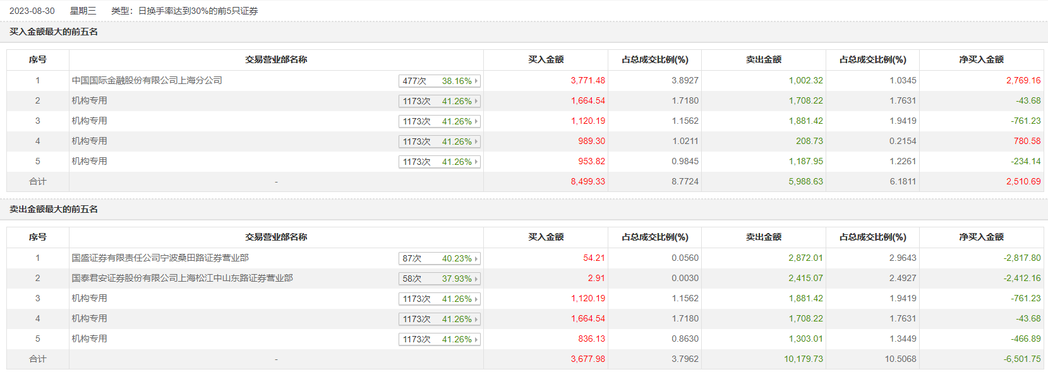Viewport: 1048px width, 372px height.
Task: Expand the 58次 37.93% stats dropdown
Action: [x=440, y=279]
